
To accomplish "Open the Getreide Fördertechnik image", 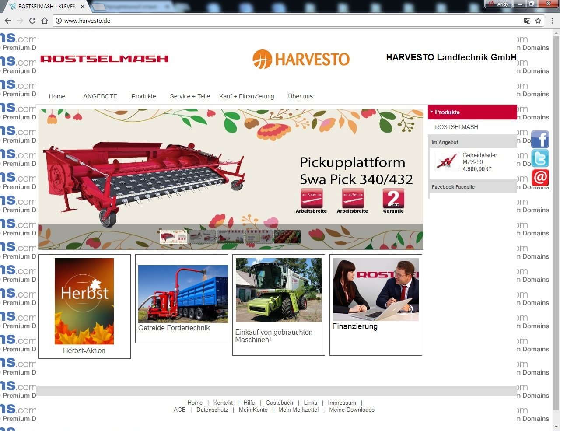I will [183, 294].
